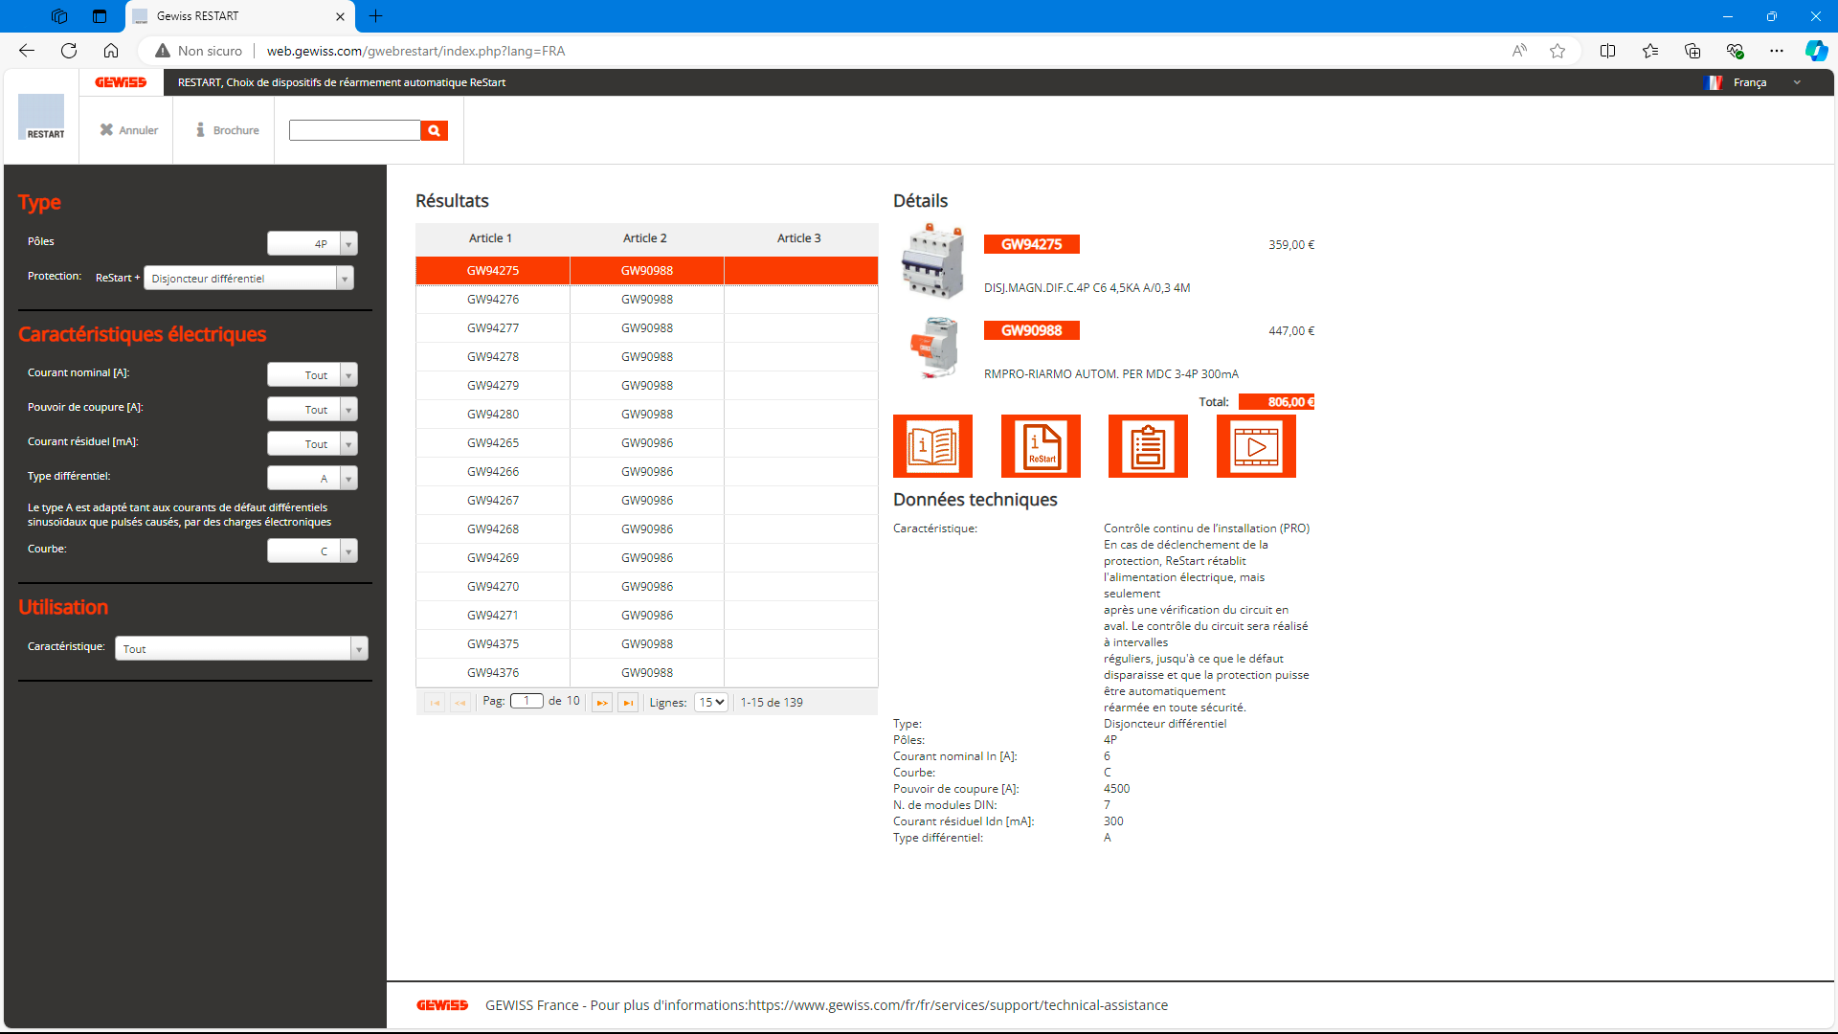Refresh the browser page
The image size is (1838, 1034).
pyautogui.click(x=69, y=51)
